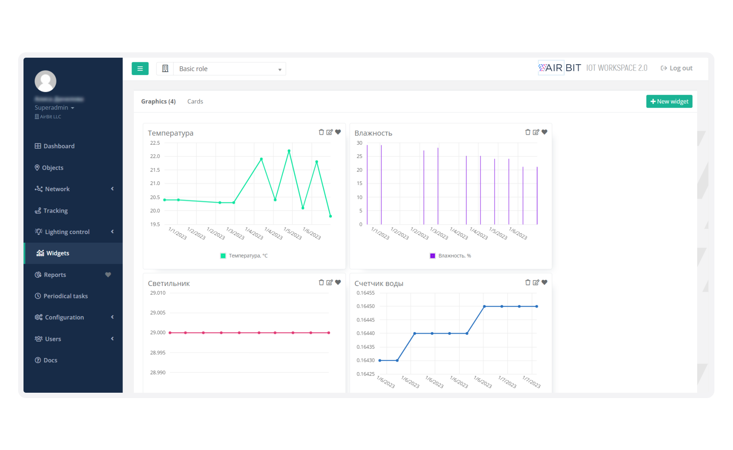Toggle favorite heart on Влажность widget
Viewport: 733px width, 450px height.
pyautogui.click(x=545, y=132)
